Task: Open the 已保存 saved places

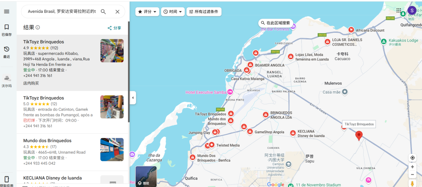Action: pos(7,30)
